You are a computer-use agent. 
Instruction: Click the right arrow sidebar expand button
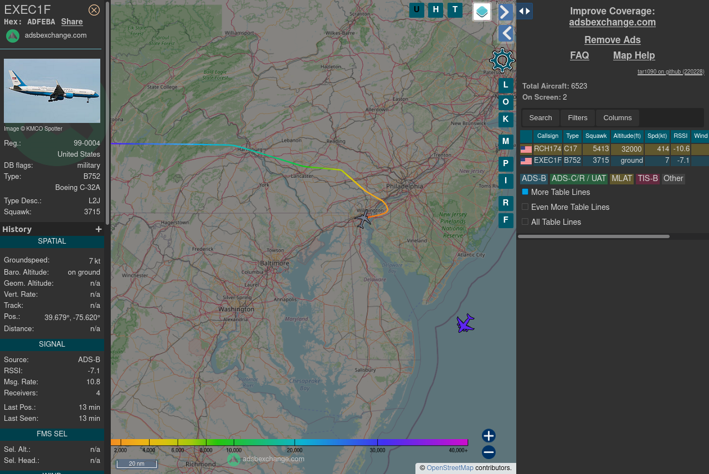pyautogui.click(x=505, y=12)
